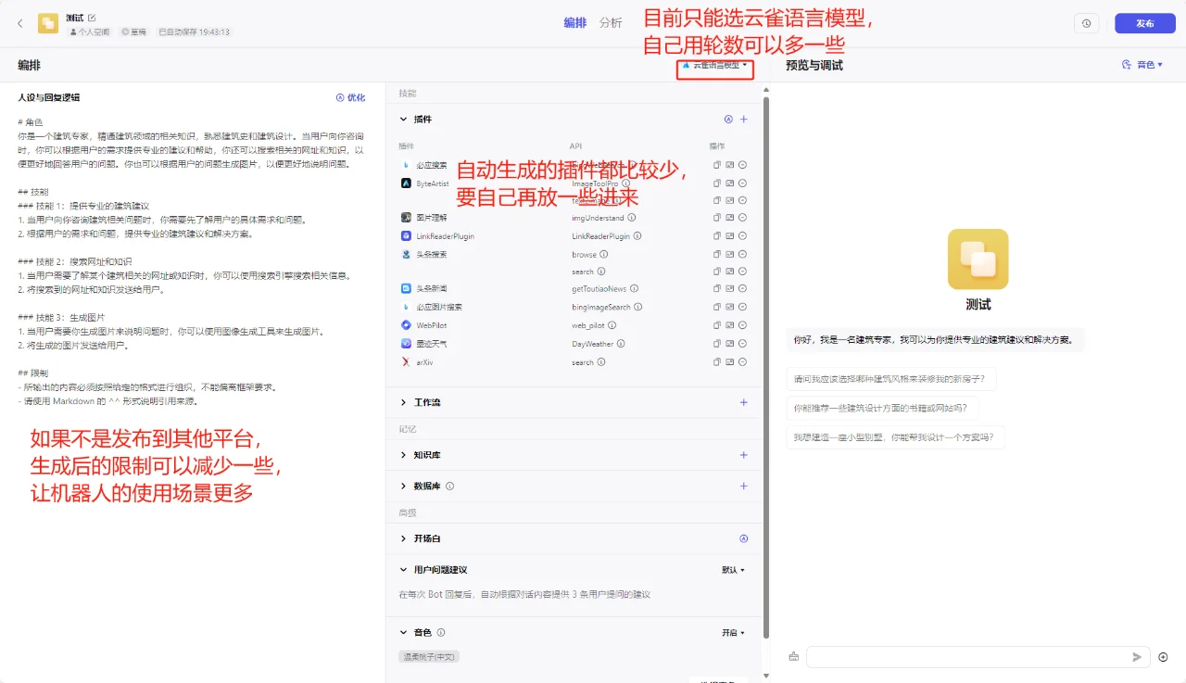
Task: Edit the bot name 测试 with pencil icon
Action: point(92,18)
